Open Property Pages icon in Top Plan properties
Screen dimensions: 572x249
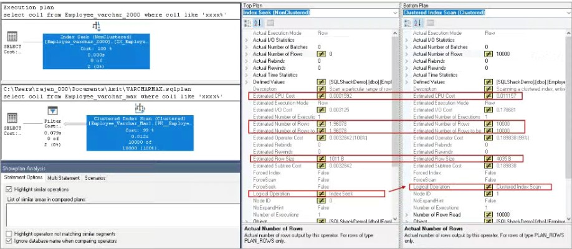coord(270,23)
